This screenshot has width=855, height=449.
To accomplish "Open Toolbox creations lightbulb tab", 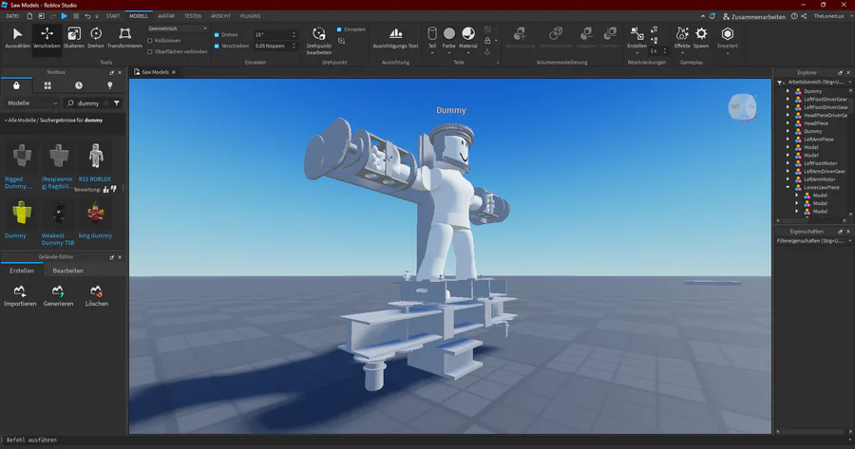I will (x=109, y=85).
